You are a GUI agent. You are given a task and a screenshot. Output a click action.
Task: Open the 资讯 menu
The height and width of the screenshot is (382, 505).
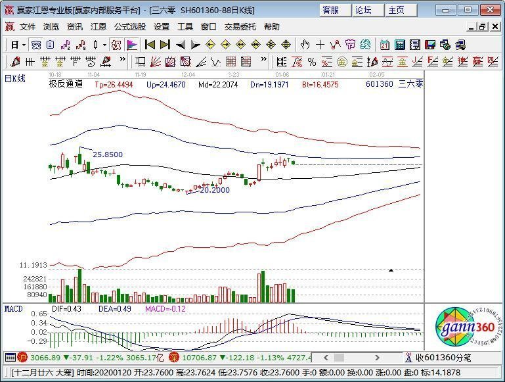click(75, 27)
